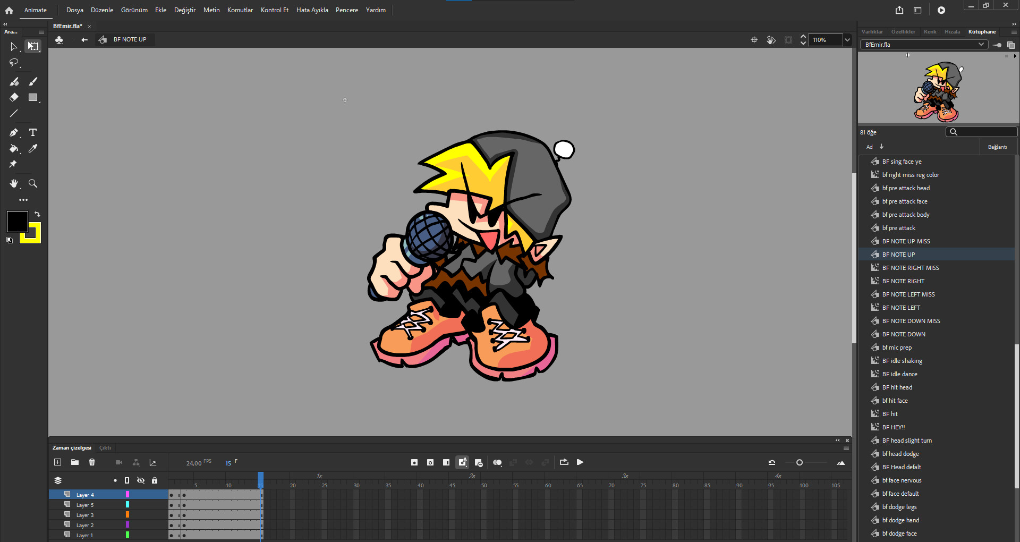
Task: Select the Free Transform tool
Action: (x=33, y=46)
